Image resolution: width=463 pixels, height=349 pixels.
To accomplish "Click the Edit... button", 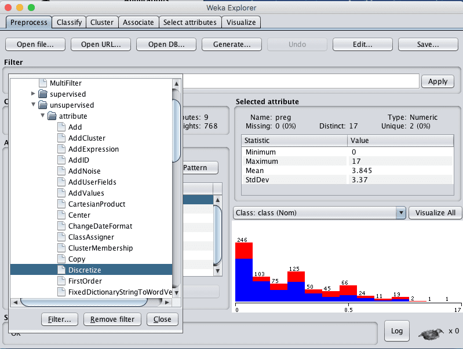I will pos(363,44).
